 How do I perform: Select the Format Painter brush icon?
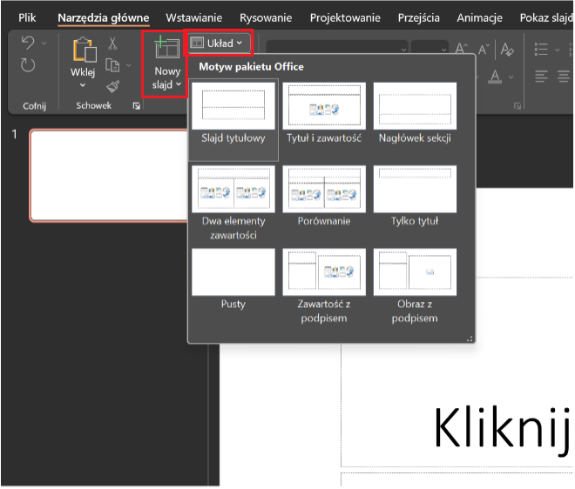click(x=113, y=86)
